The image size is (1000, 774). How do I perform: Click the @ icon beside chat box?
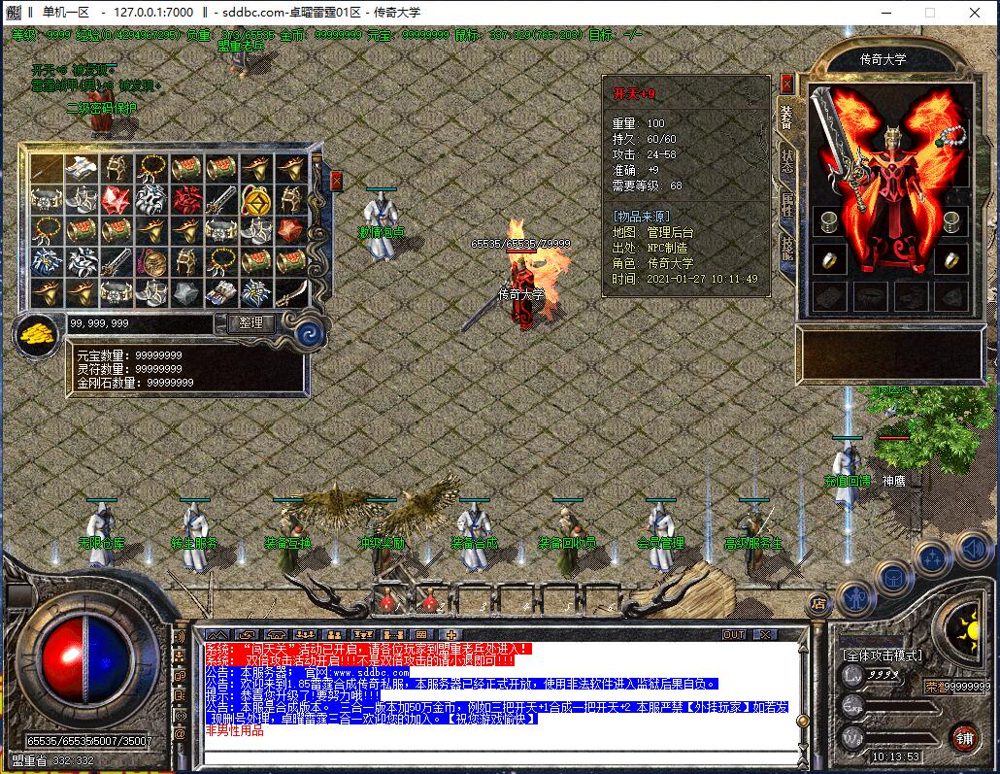[x=181, y=734]
